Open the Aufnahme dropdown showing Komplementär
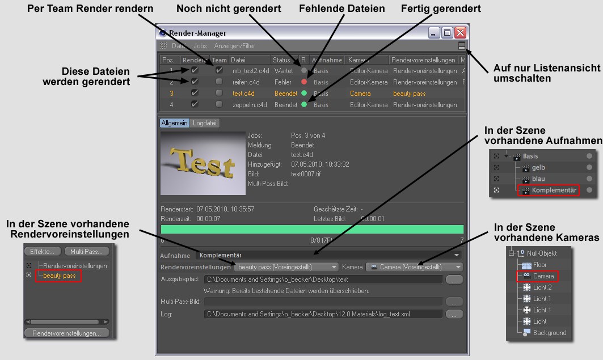The height and width of the screenshot is (360, 603). pyautogui.click(x=329, y=255)
